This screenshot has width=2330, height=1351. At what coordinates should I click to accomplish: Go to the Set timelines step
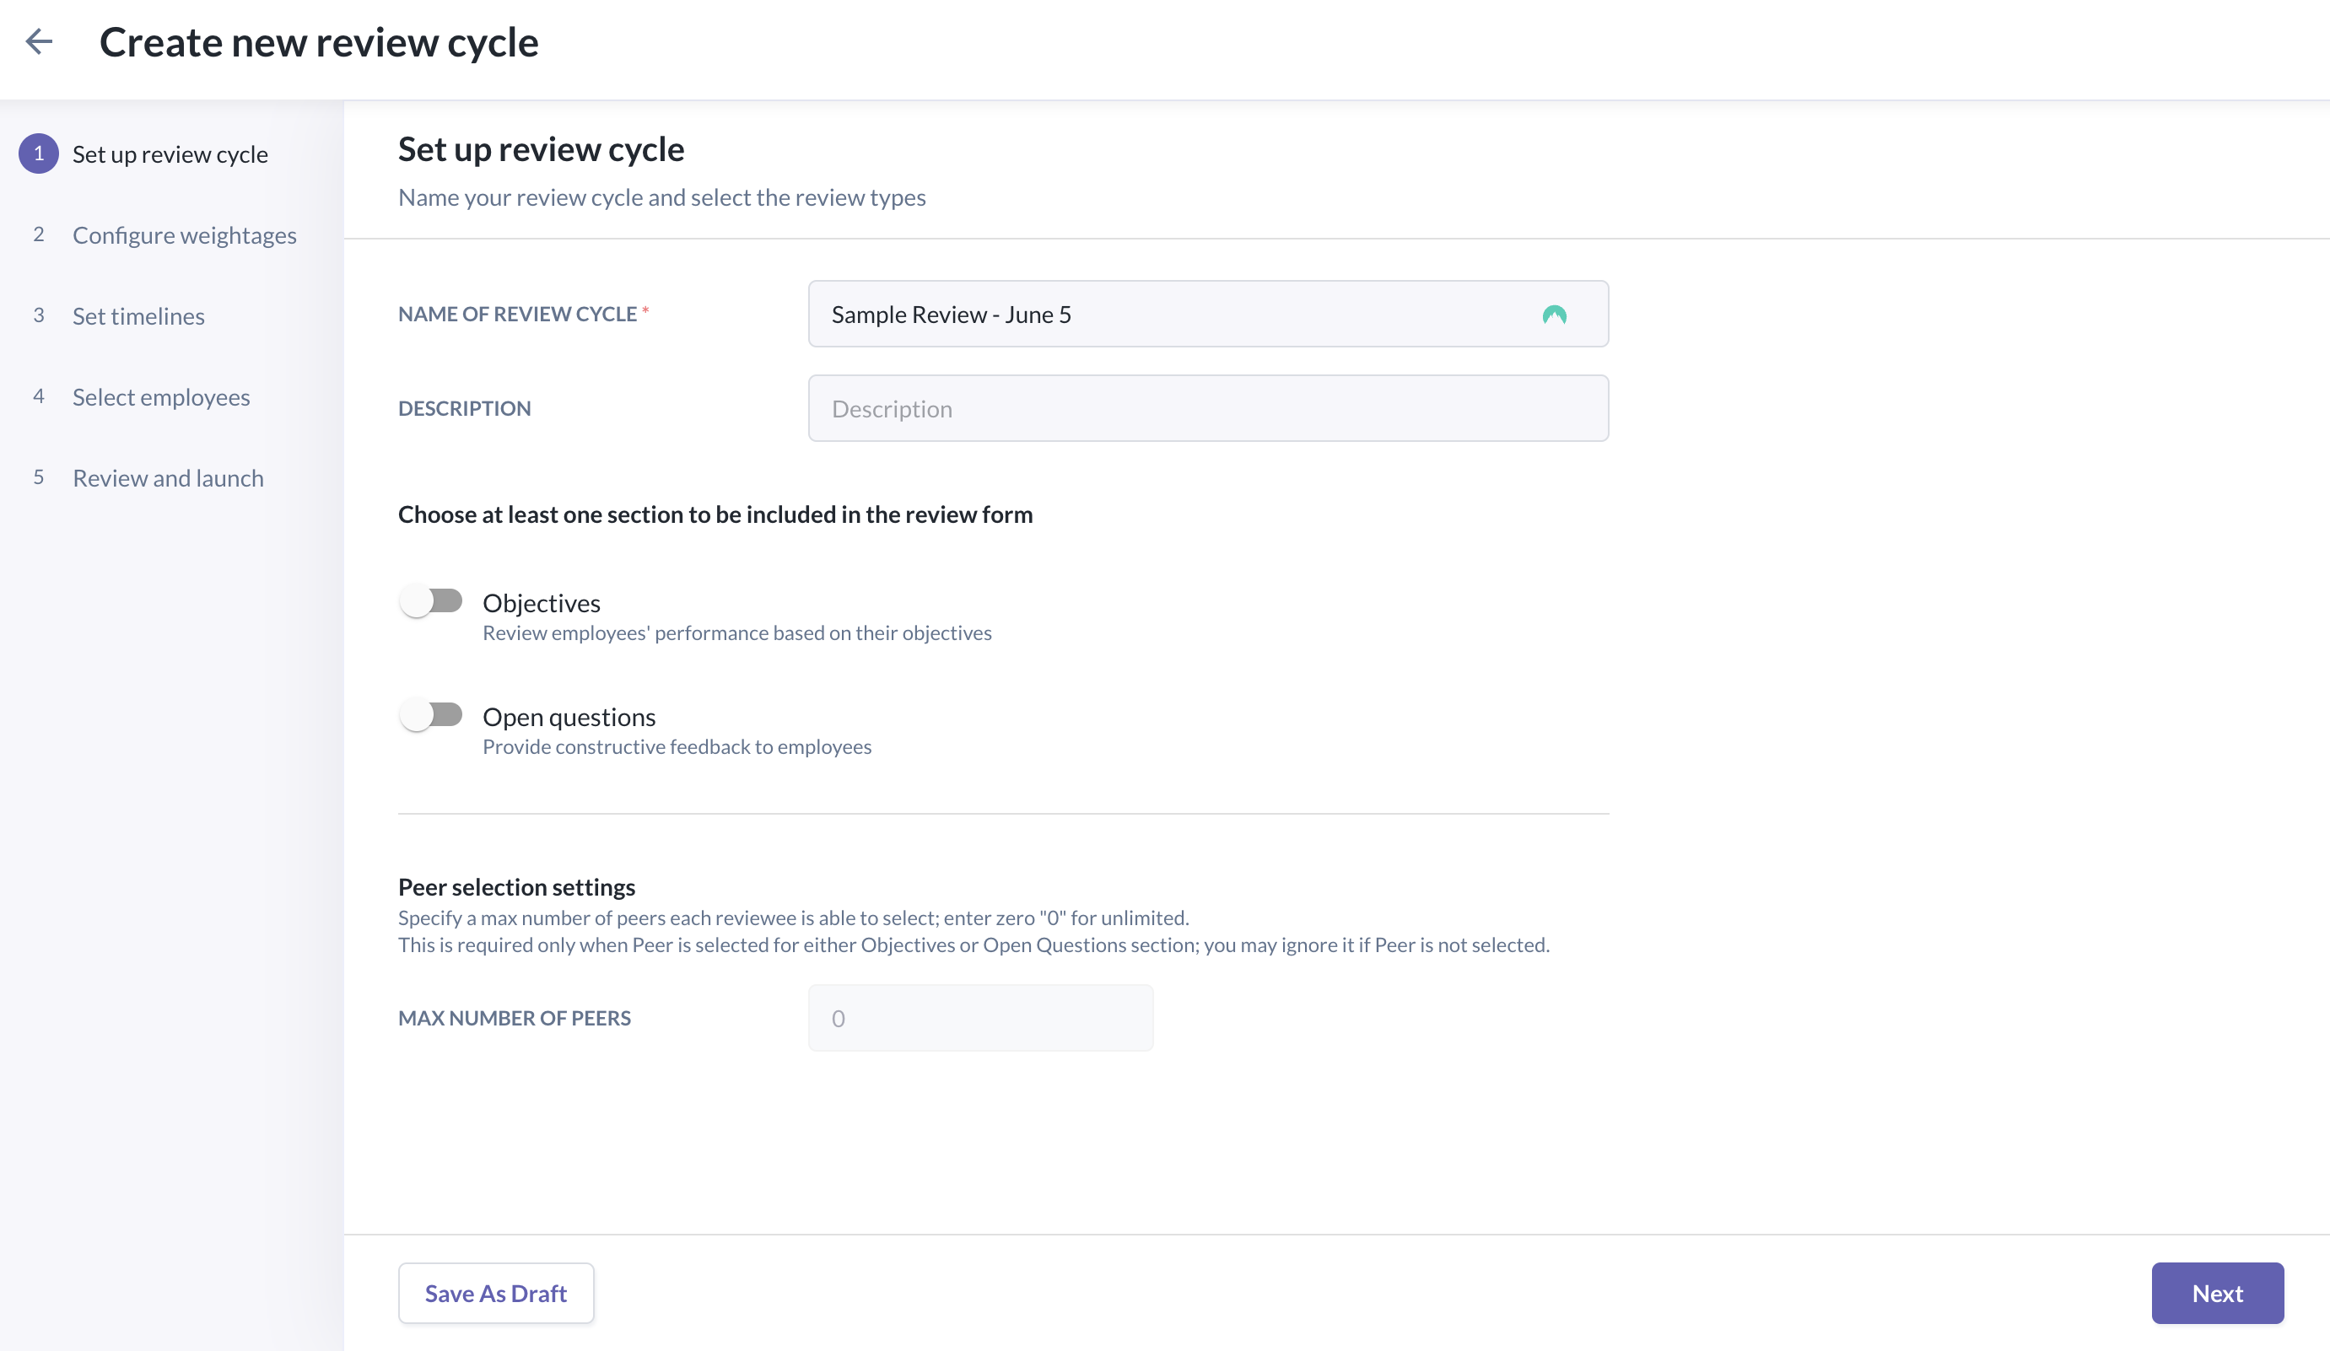(x=138, y=316)
